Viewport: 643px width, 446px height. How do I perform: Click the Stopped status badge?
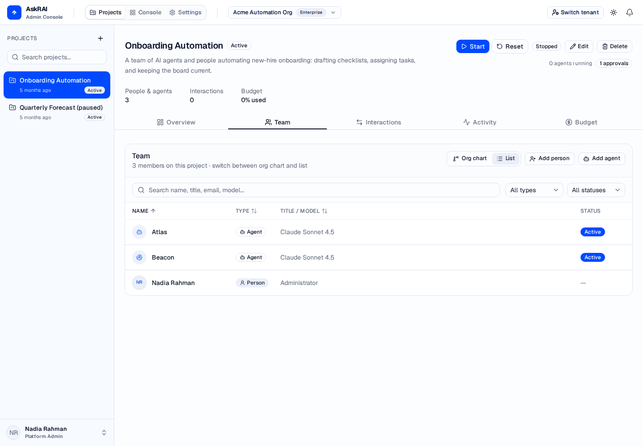pos(547,46)
